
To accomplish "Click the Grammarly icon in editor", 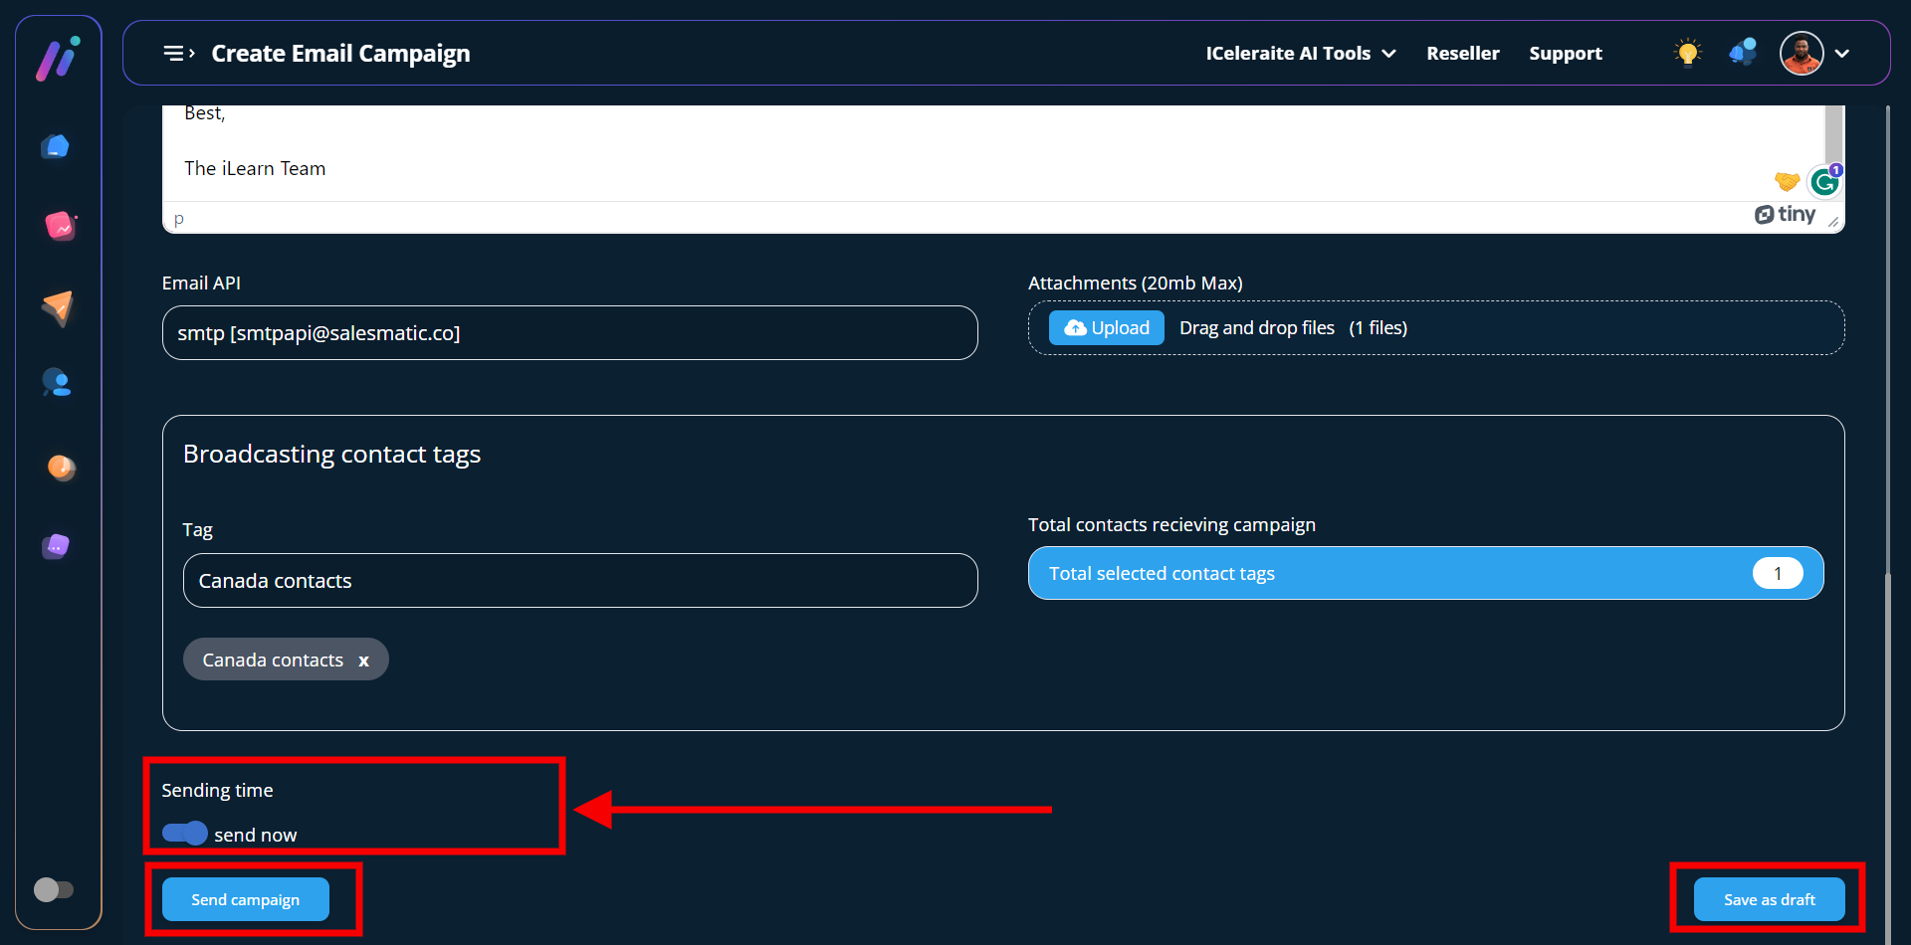I will (x=1824, y=182).
